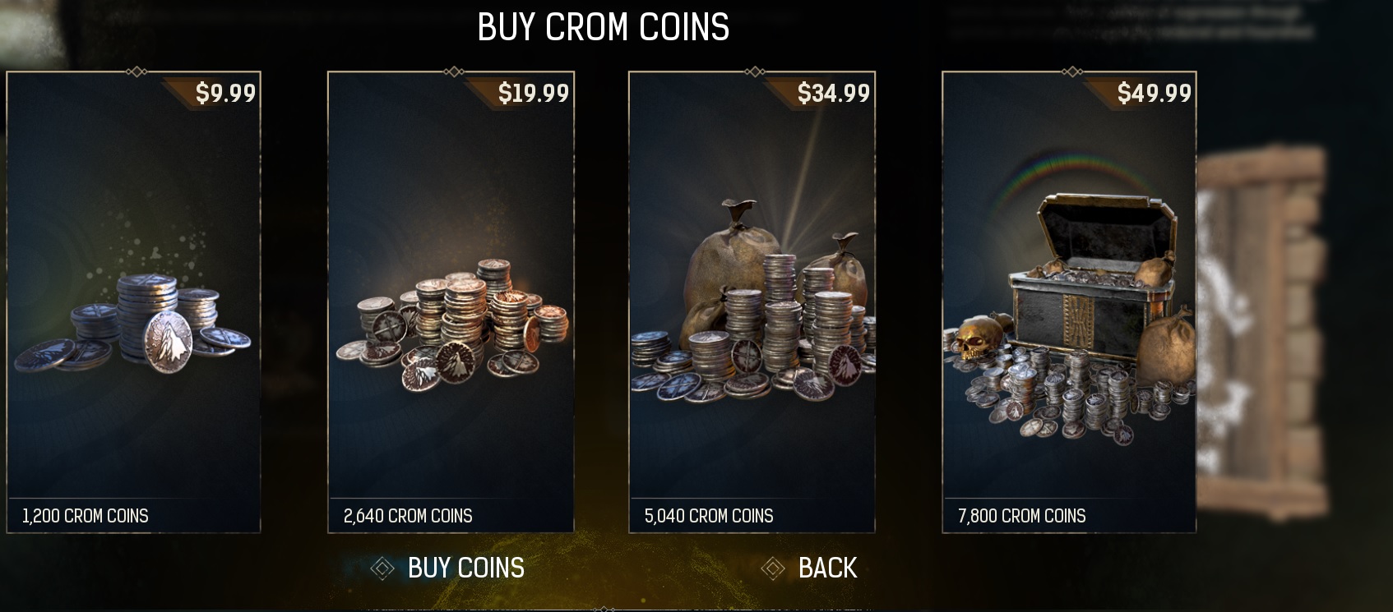Click the wooden crate behind the cards
This screenshot has height=612, width=1393.
[1266, 329]
